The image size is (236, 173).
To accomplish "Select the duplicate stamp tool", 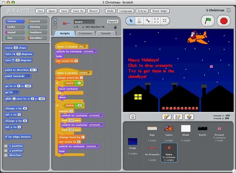I will [139, 21].
